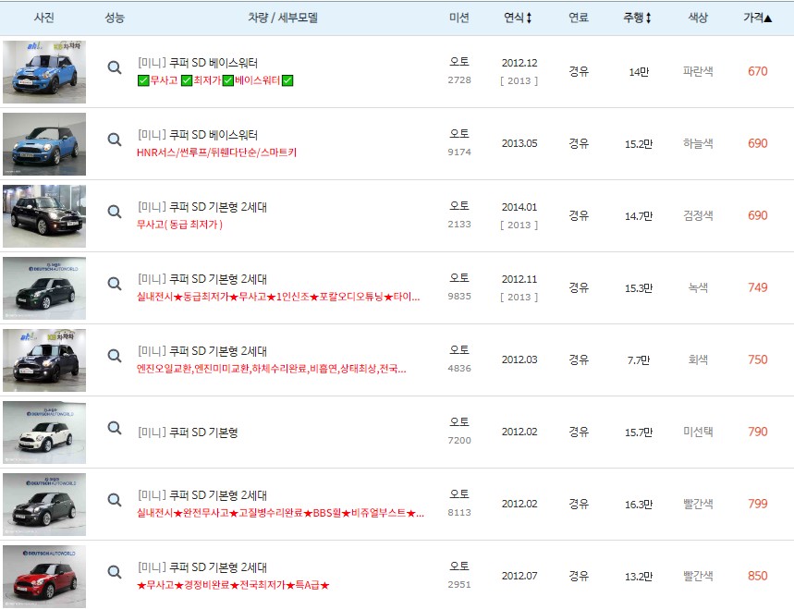This screenshot has height=609, width=794.
Task: Click magnifier icon for 쿠퍼 SD 기본형 790
Action: coord(115,428)
